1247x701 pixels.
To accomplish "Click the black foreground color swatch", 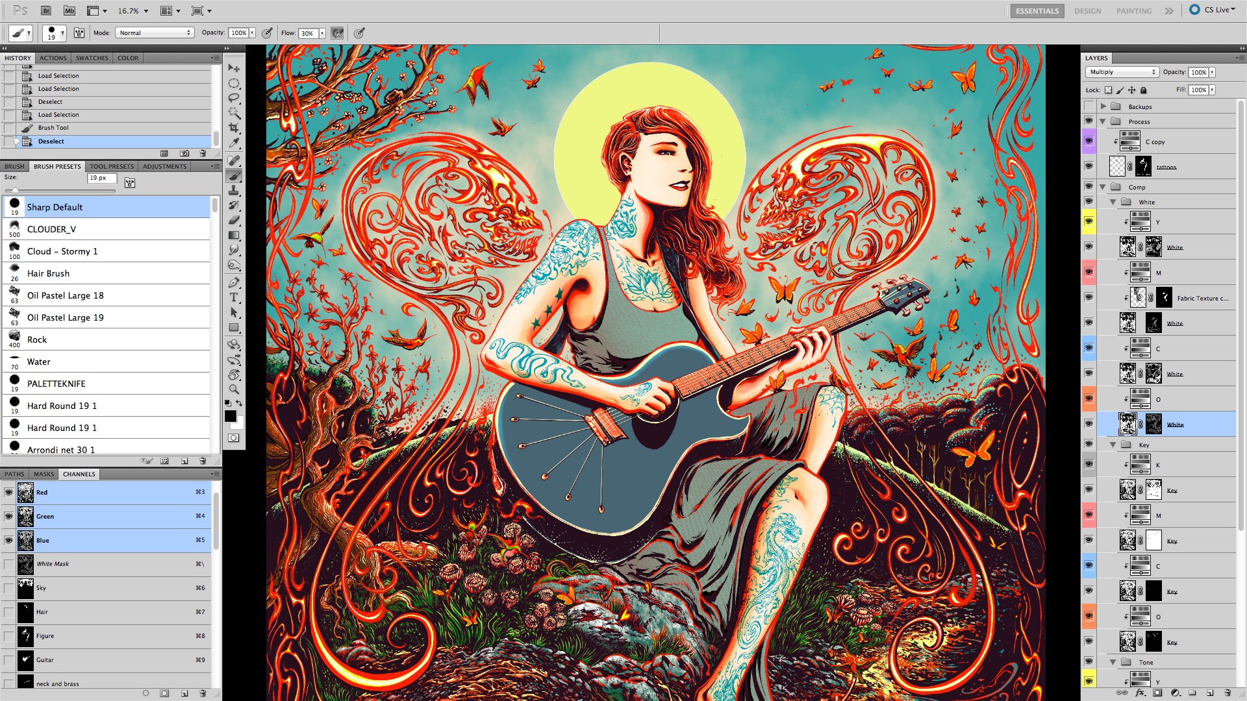I will 230,416.
